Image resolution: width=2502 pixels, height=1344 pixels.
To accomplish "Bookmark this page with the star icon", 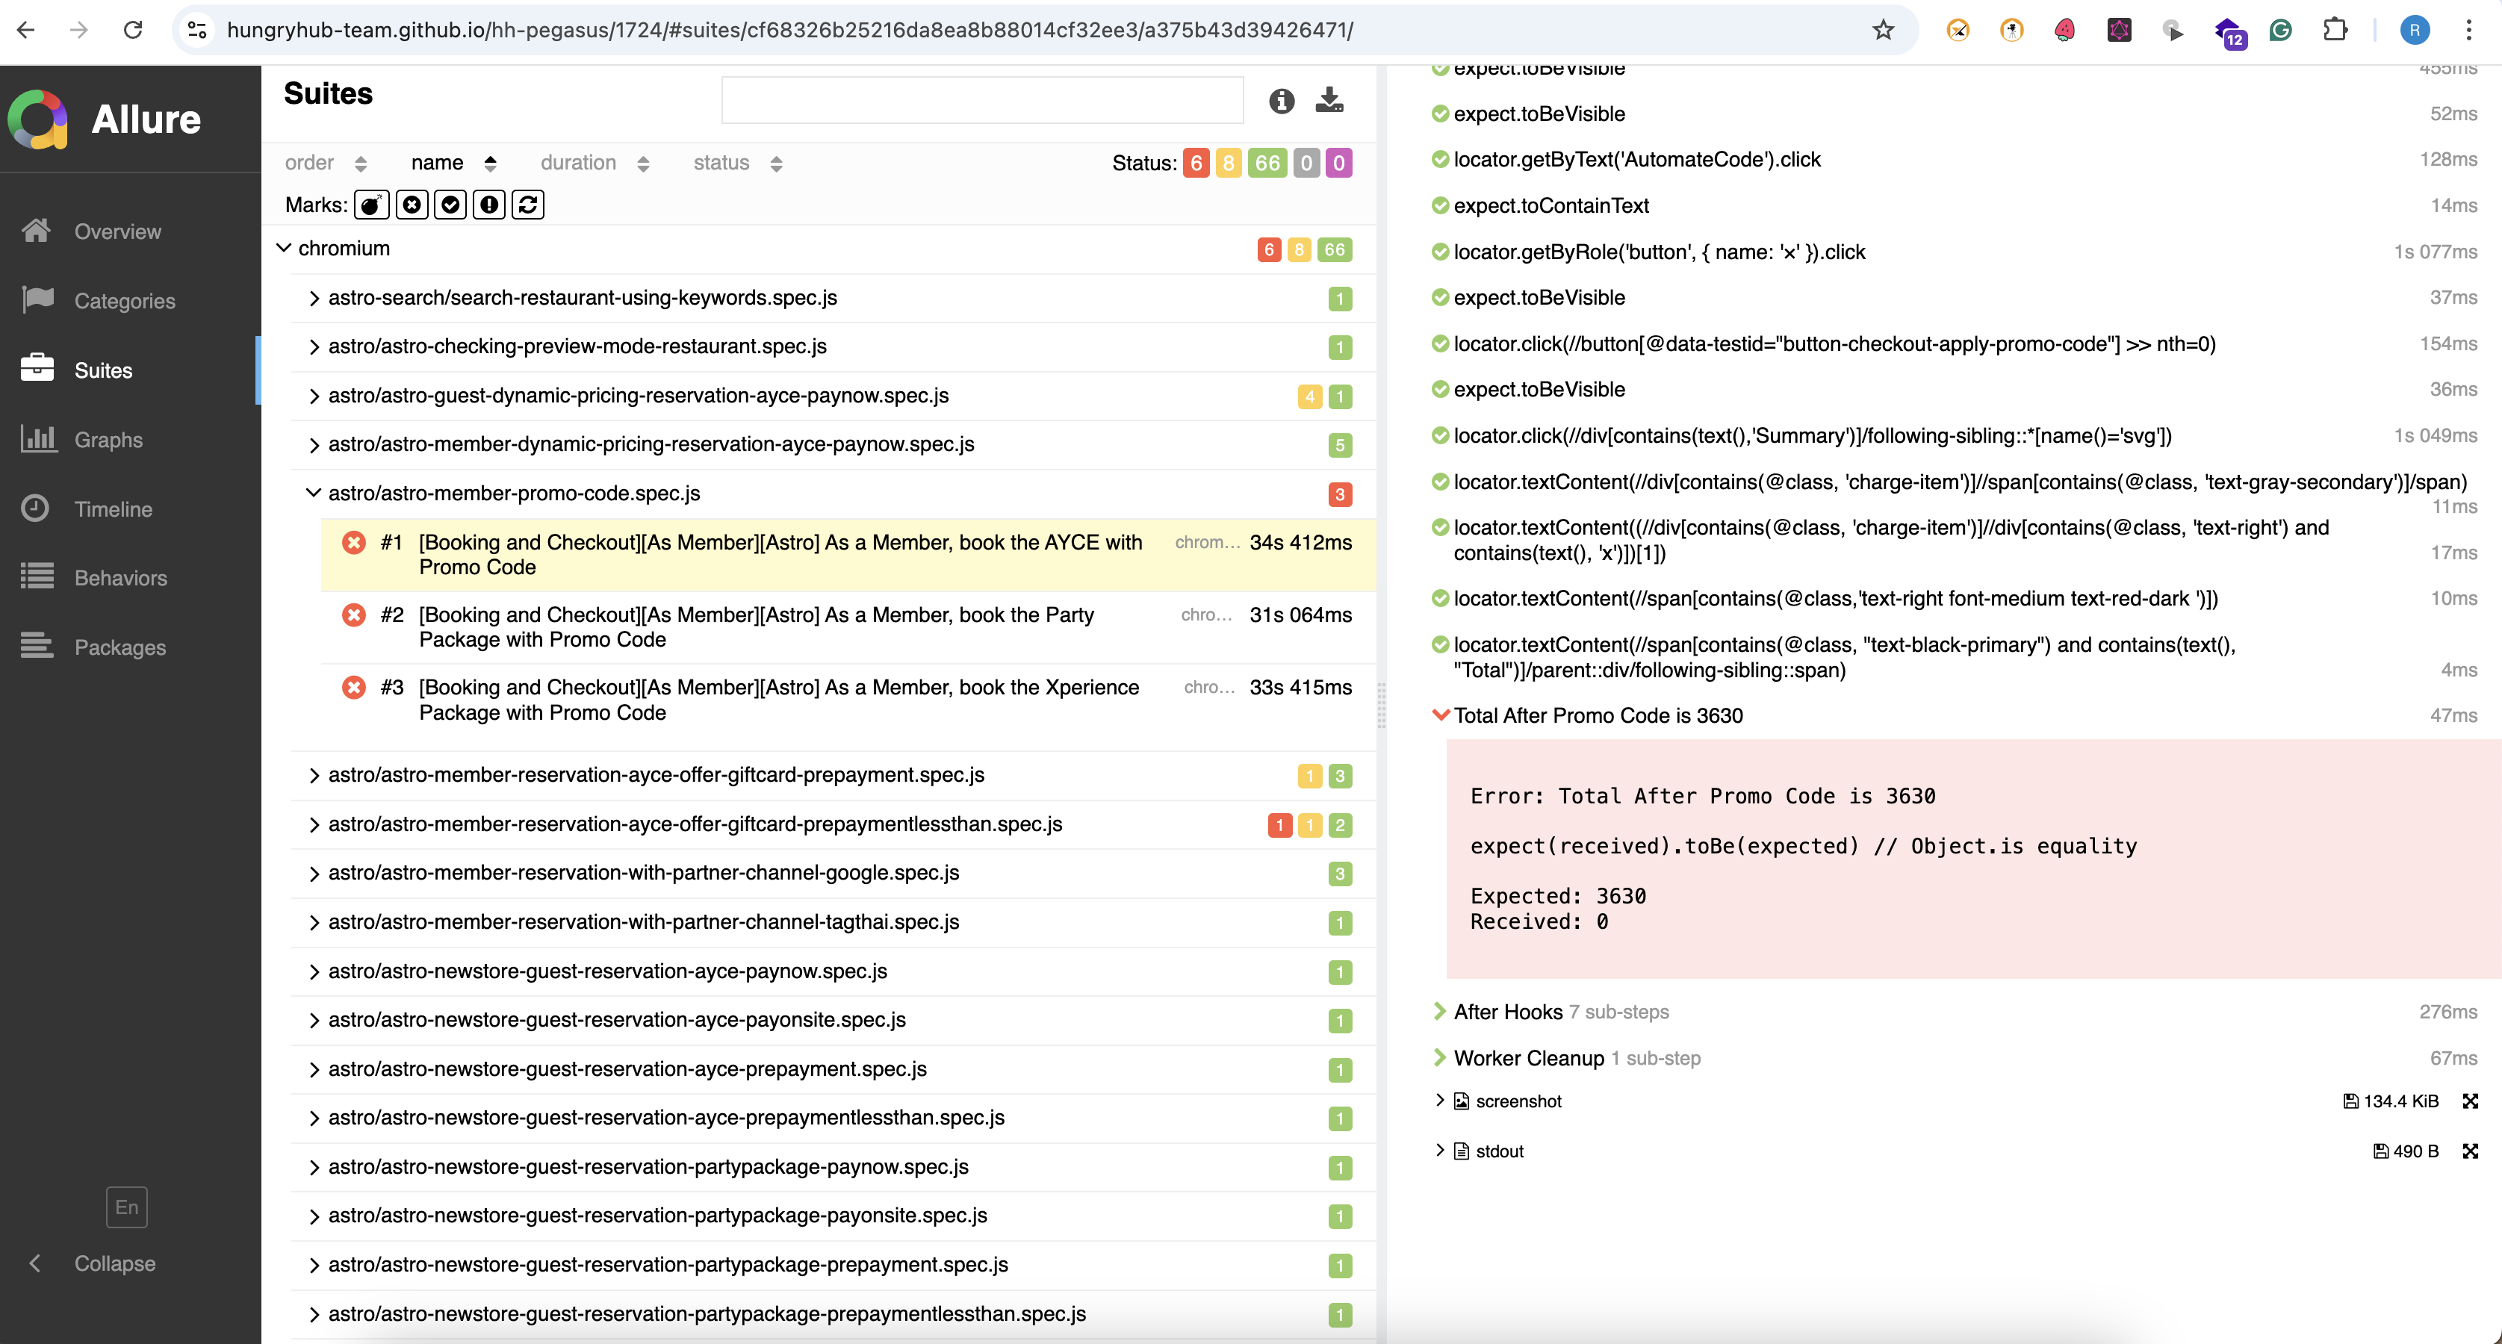I will pos(1884,30).
